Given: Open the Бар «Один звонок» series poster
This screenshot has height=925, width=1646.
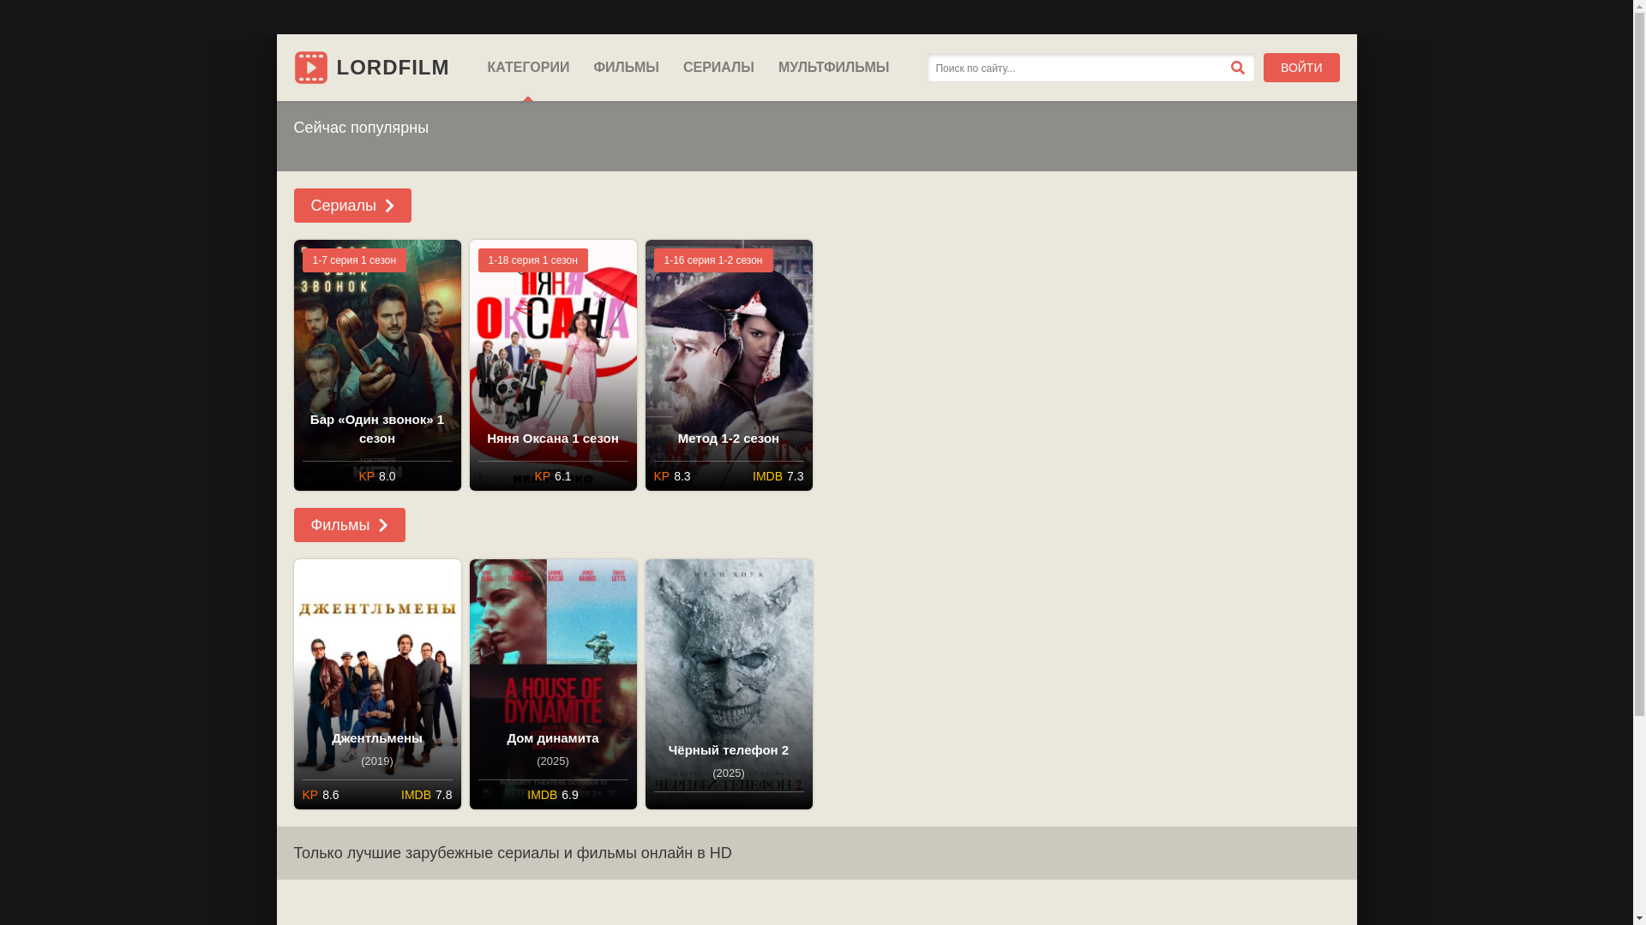Looking at the screenshot, I should coord(377,360).
